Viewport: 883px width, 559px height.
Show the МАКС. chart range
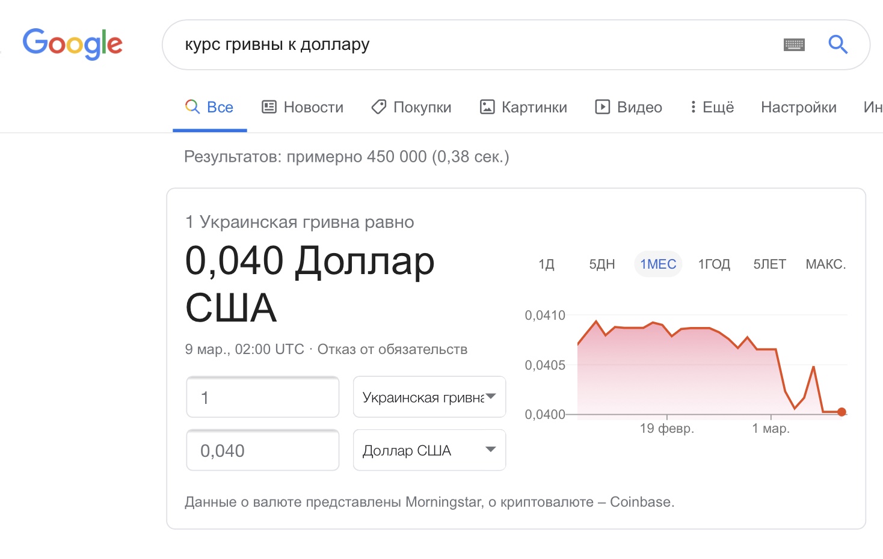[825, 264]
